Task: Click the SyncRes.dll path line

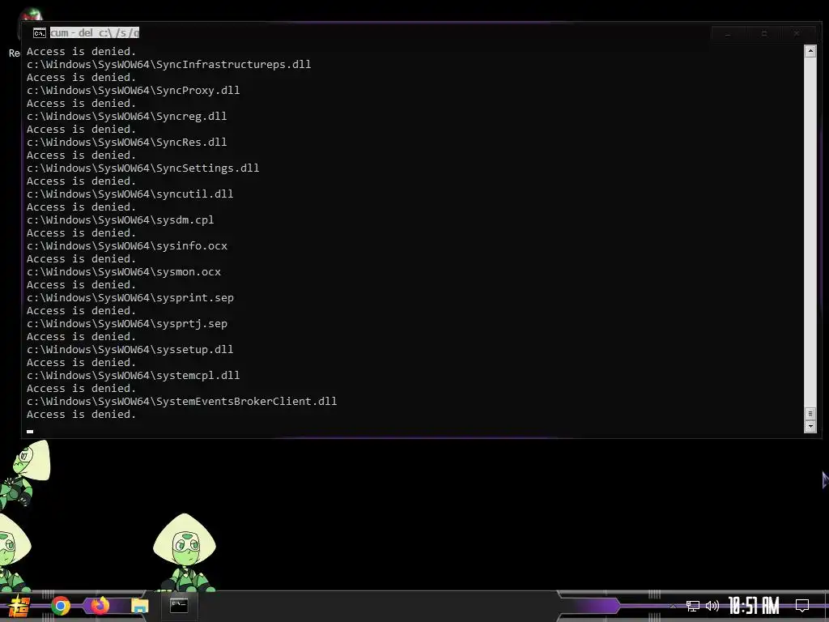Action: click(x=126, y=143)
